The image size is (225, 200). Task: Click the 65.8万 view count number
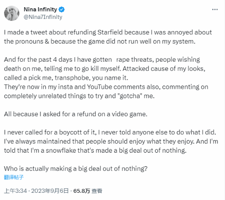81,191
